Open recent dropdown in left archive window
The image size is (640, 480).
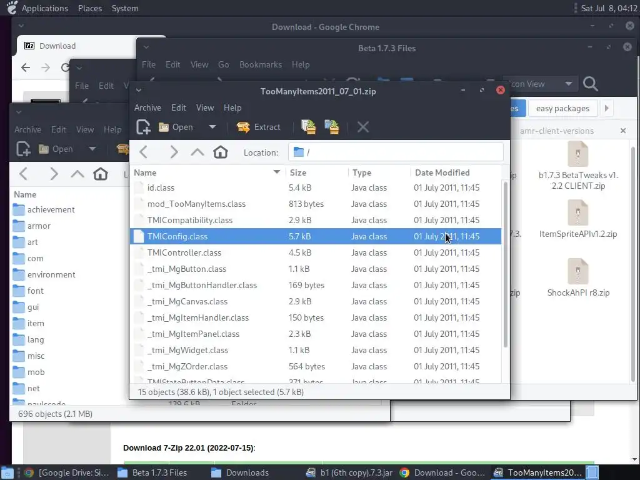tap(92, 149)
